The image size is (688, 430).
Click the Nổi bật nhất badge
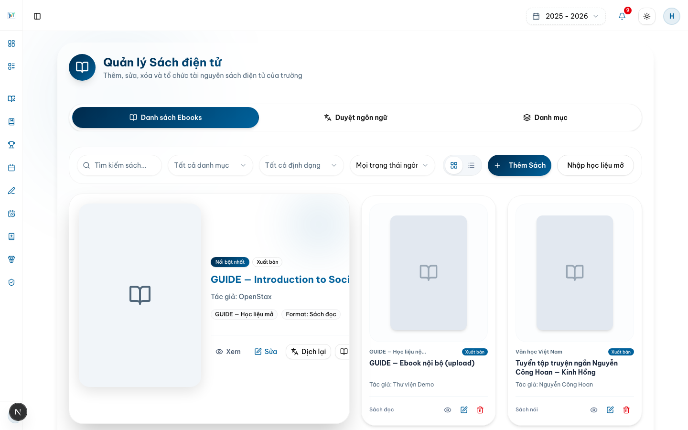point(230,262)
